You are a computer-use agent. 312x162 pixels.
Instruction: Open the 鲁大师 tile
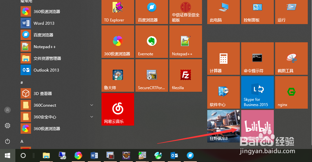coord(118,75)
